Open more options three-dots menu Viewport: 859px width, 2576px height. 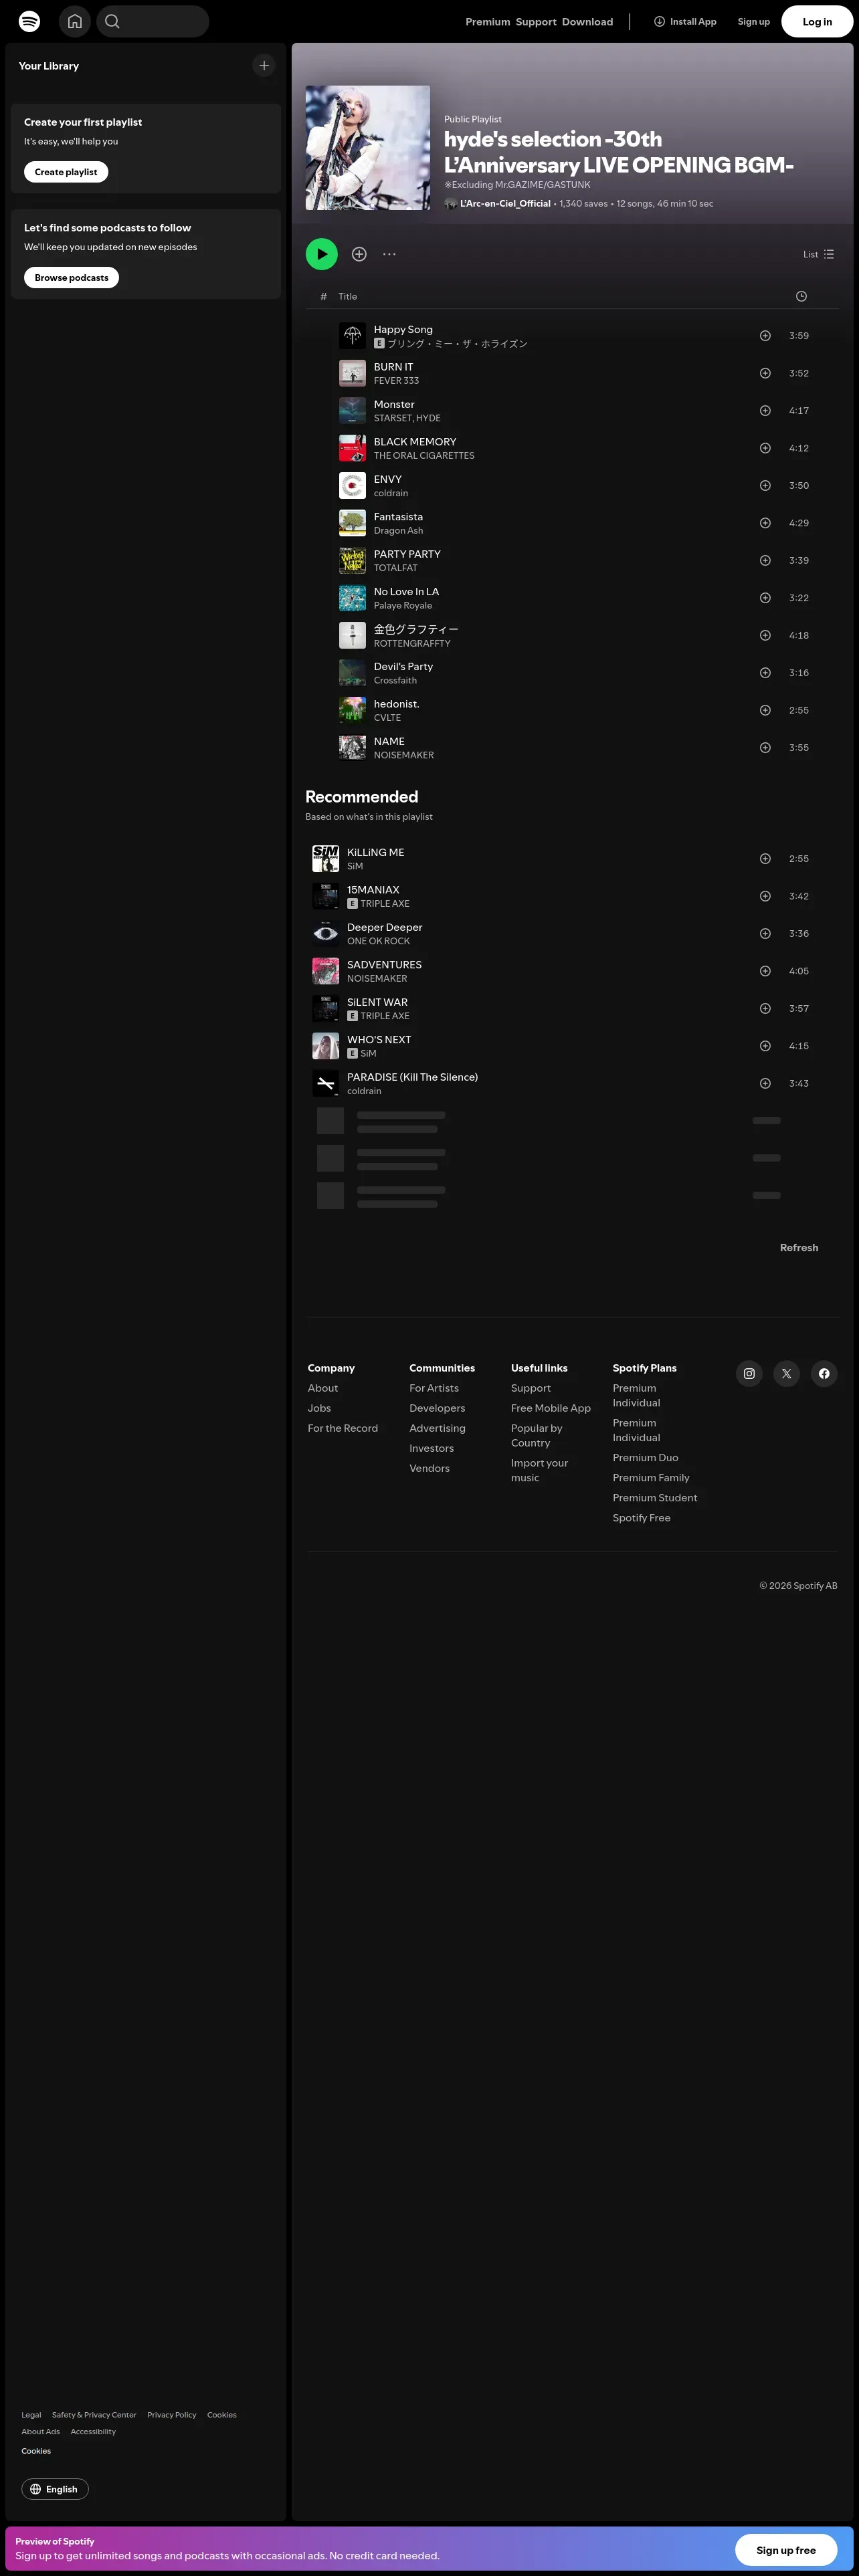click(x=389, y=254)
